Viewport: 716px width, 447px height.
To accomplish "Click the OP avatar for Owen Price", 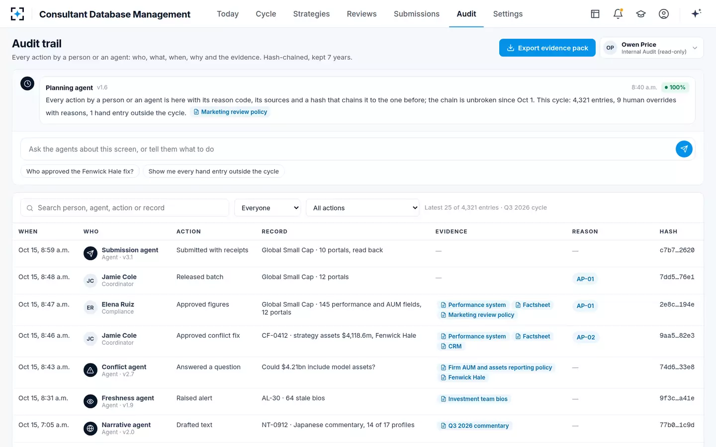I will pyautogui.click(x=610, y=48).
